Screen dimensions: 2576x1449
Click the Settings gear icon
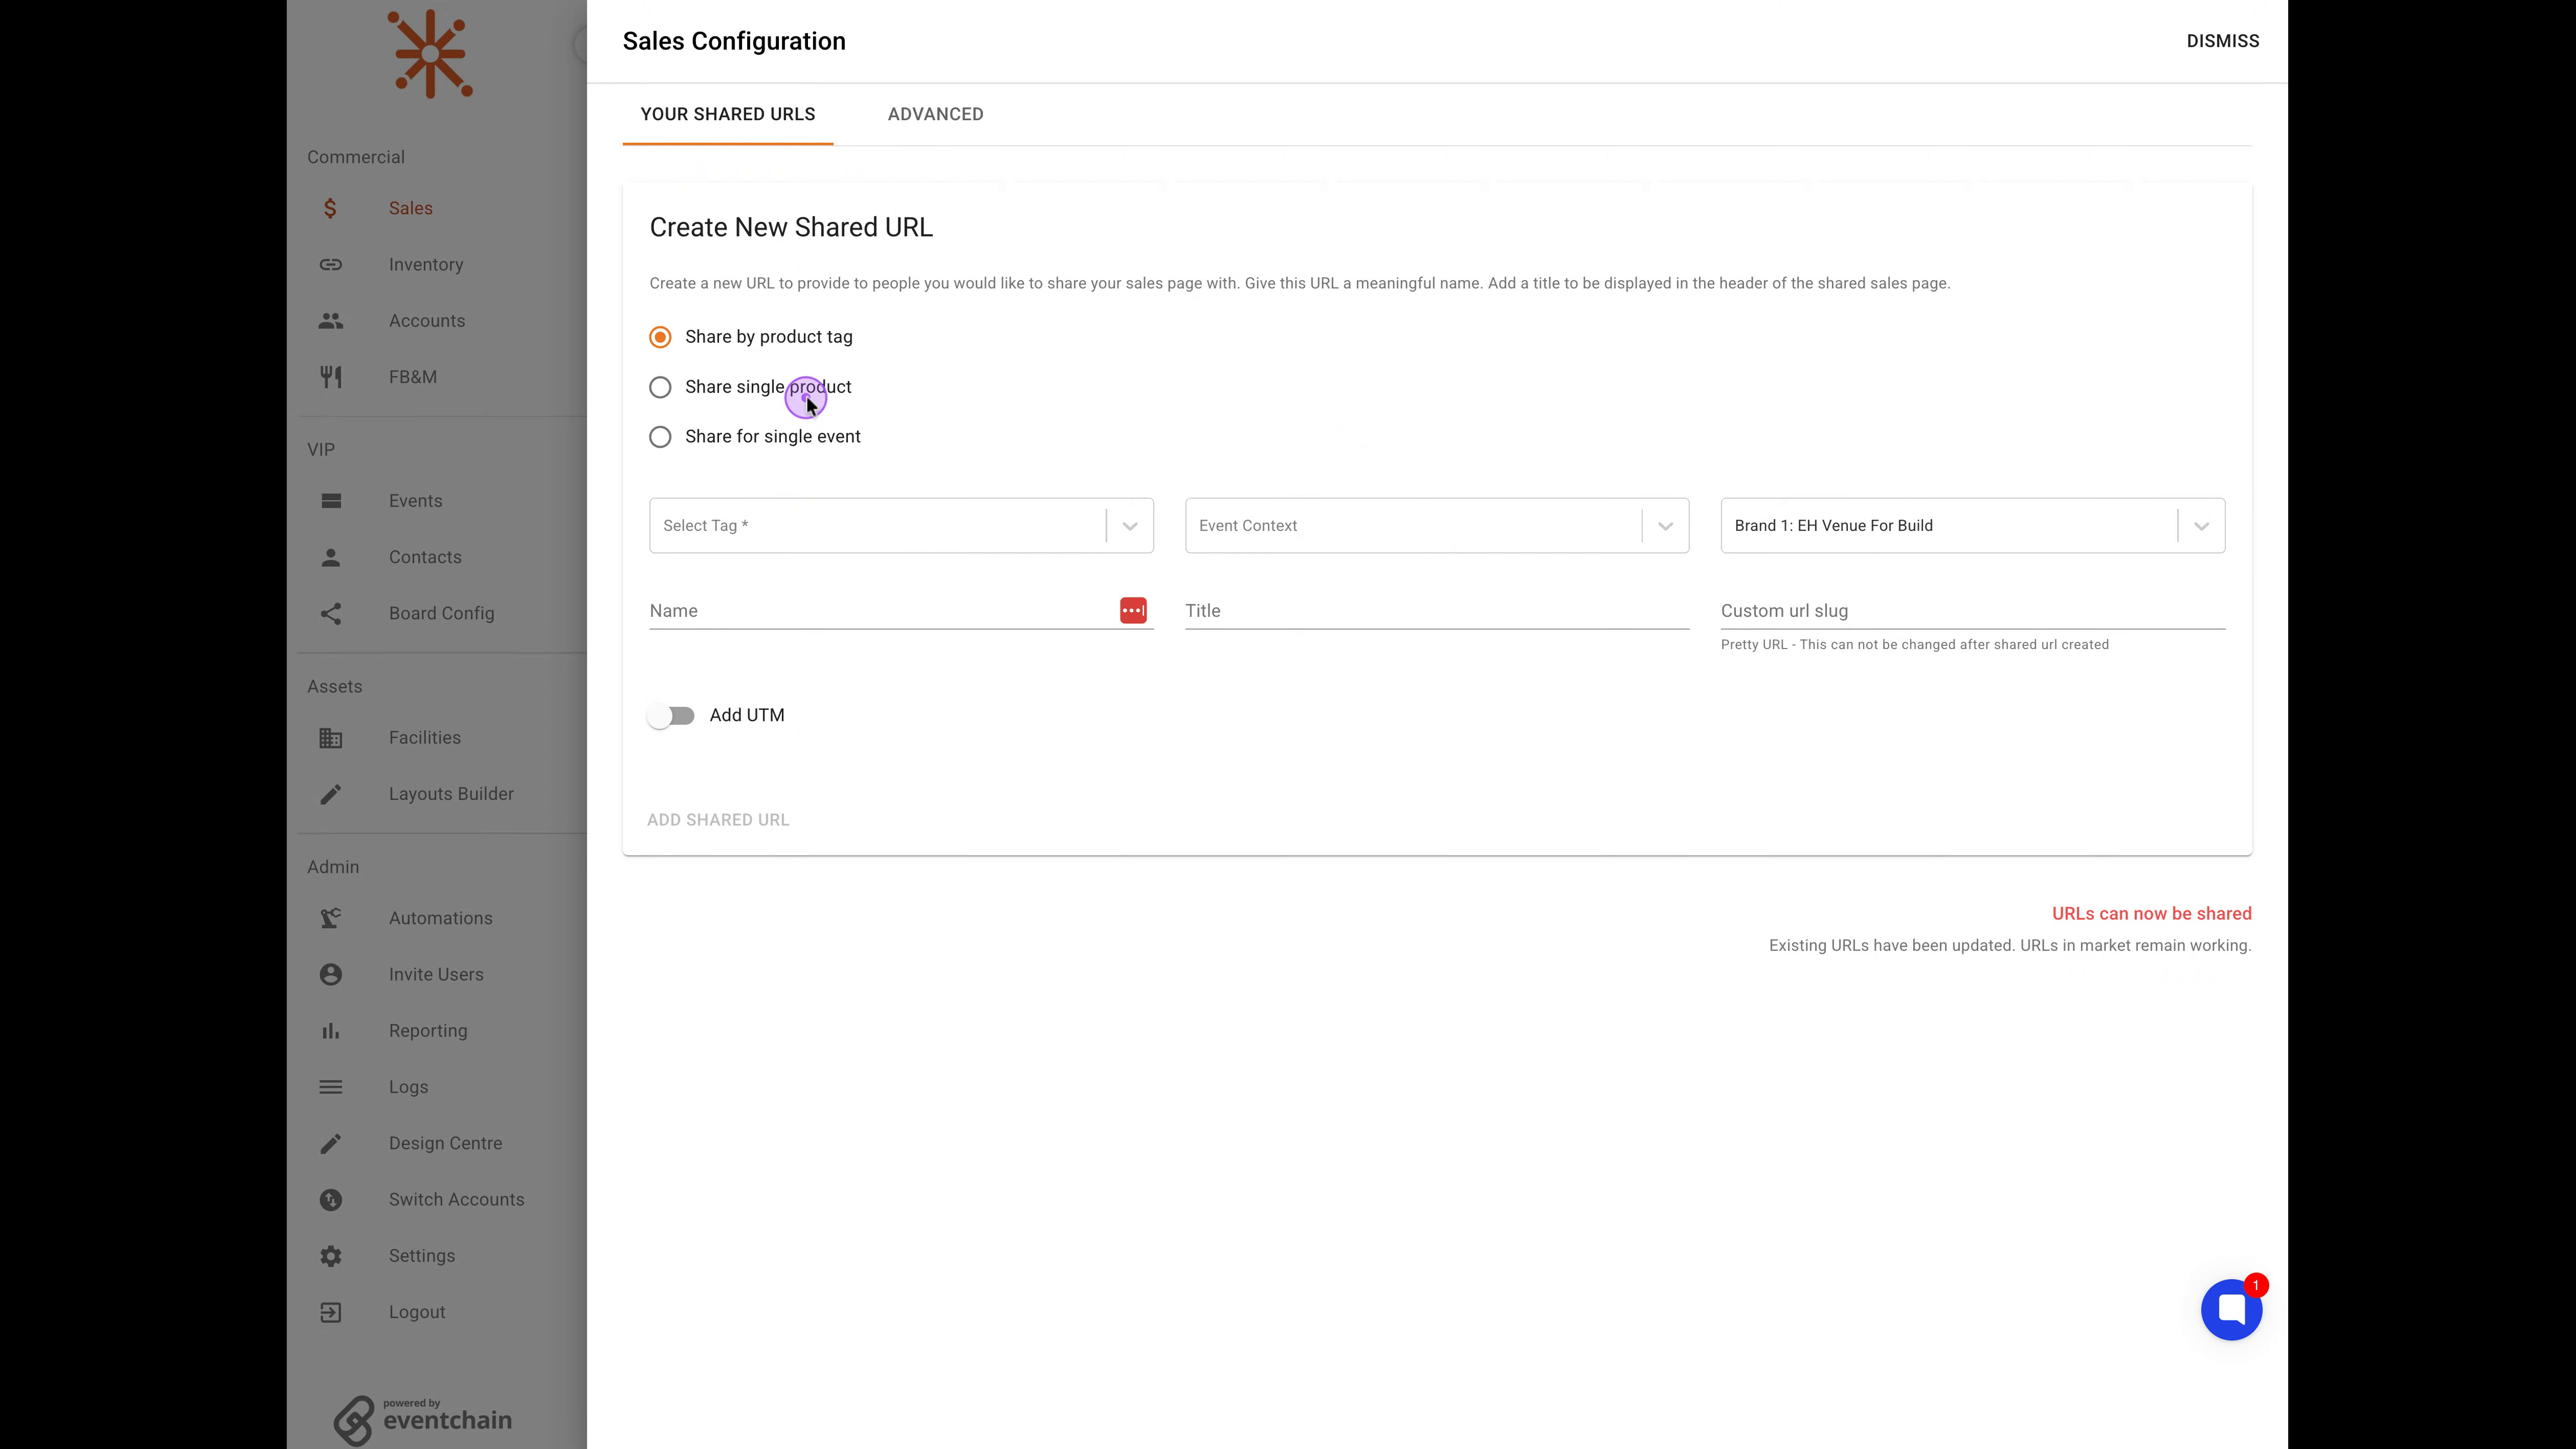(331, 1256)
